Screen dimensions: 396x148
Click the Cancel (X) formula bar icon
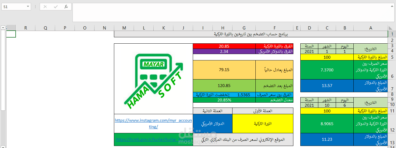[x=45, y=7]
